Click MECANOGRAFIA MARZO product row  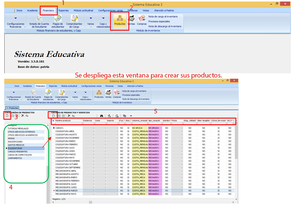143,191
